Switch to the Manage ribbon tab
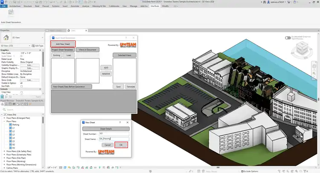Image resolution: width=320 pixels, height=173 pixels. (134, 6)
